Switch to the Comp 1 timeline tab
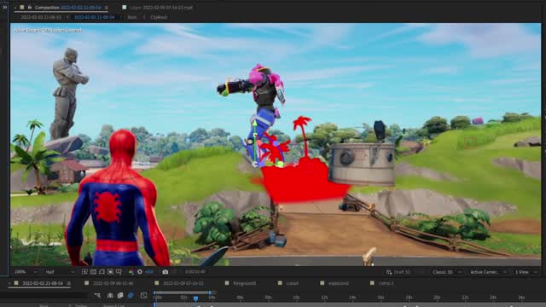This screenshot has width=546, height=307. coord(386,283)
